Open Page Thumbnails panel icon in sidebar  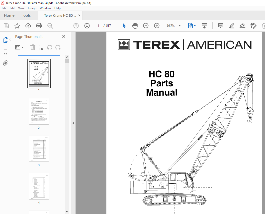6,40
